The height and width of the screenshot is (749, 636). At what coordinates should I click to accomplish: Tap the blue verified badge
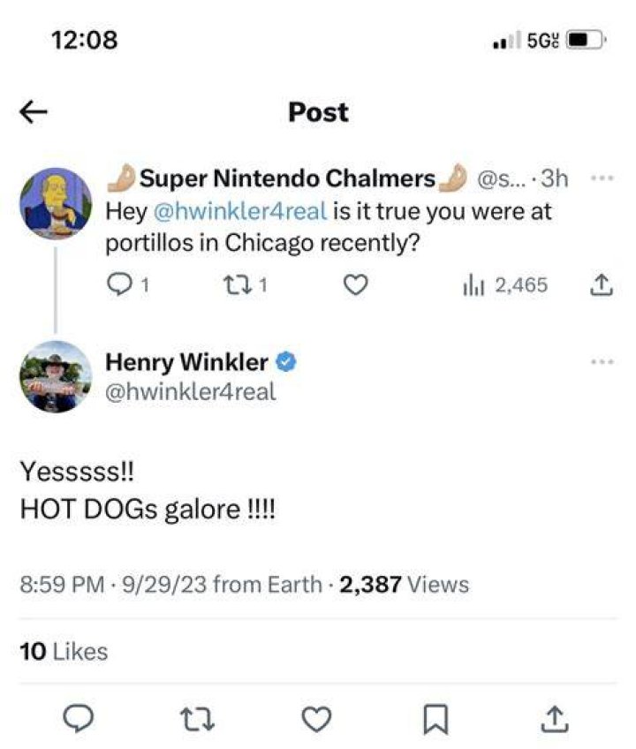(x=285, y=361)
